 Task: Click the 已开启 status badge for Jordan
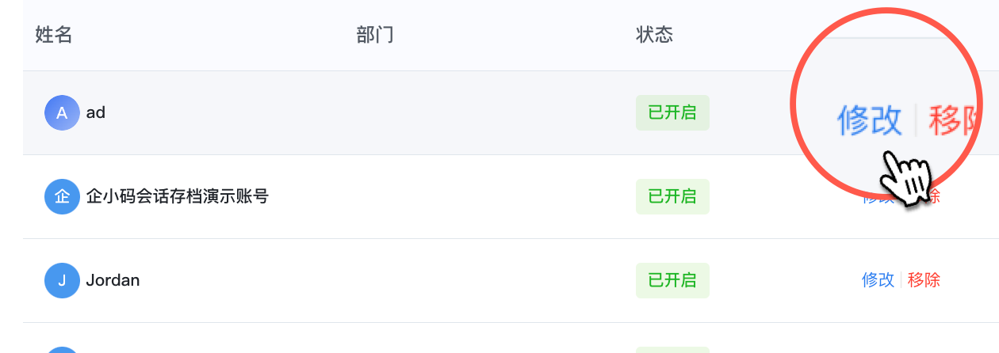672,280
